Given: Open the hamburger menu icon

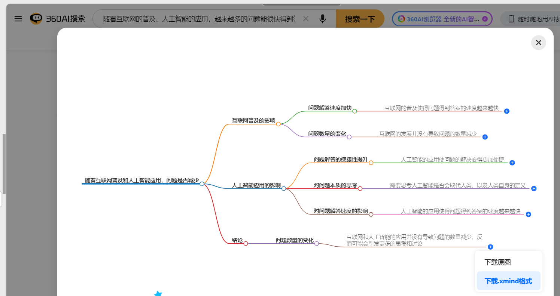Looking at the screenshot, I should pos(18,19).
